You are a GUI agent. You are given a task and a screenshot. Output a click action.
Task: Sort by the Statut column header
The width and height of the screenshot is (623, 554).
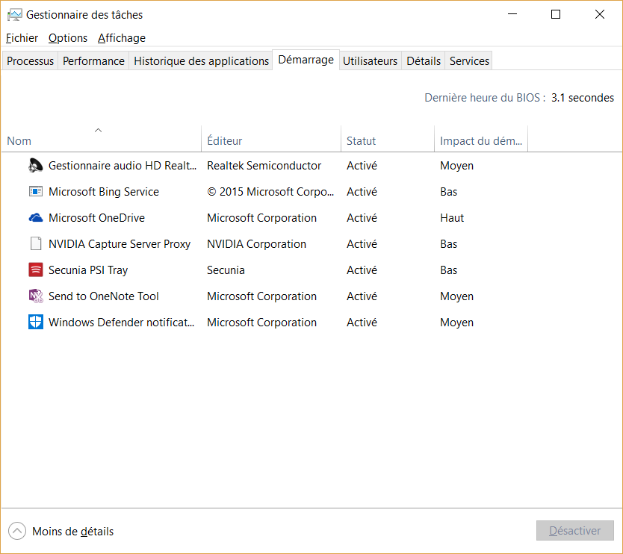388,139
